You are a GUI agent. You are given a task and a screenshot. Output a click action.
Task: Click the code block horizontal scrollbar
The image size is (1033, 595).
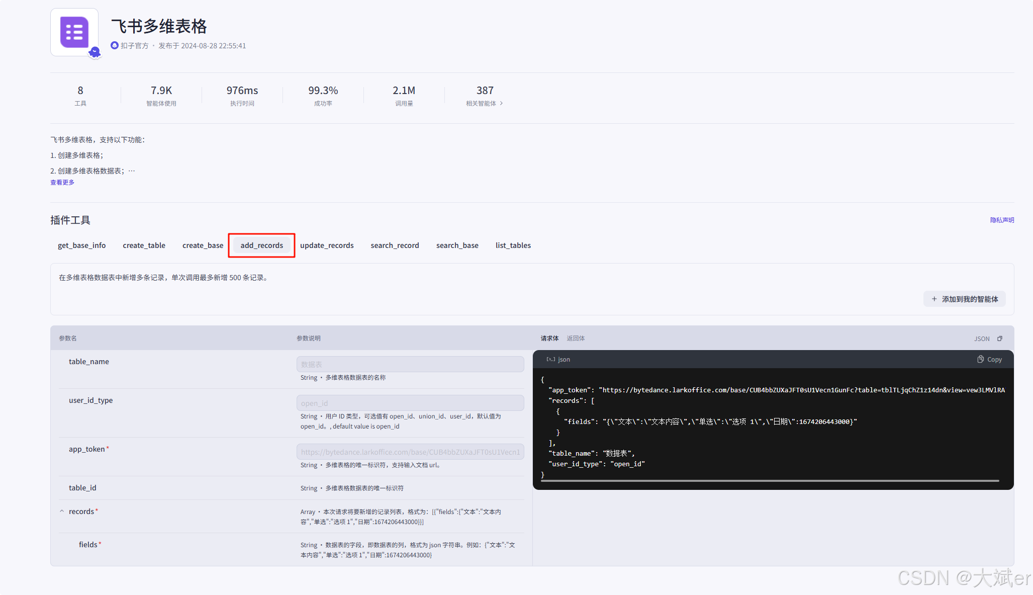770,481
